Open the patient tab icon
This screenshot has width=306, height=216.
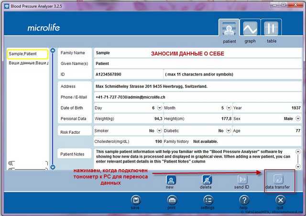click(229, 28)
